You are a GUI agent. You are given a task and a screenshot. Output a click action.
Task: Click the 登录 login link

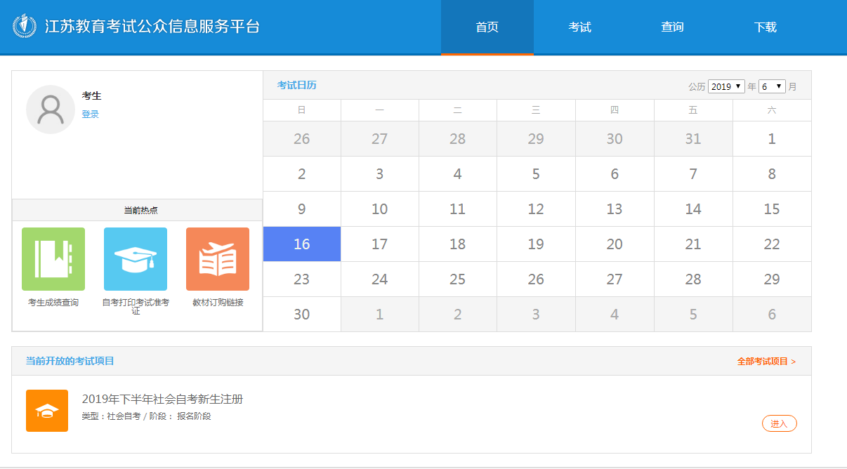[x=90, y=114]
